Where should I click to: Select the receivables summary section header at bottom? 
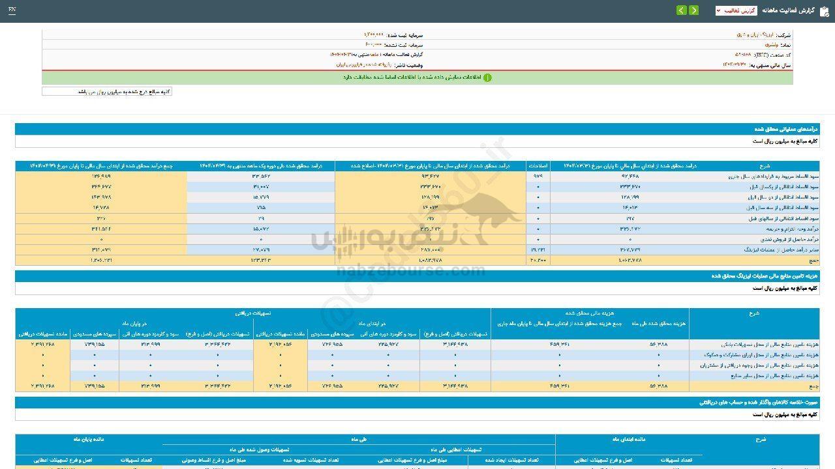tap(417, 403)
